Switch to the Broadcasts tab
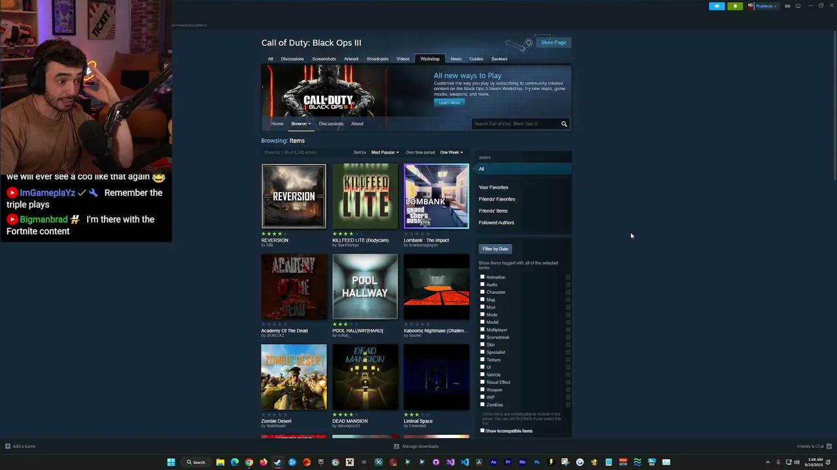 click(377, 59)
